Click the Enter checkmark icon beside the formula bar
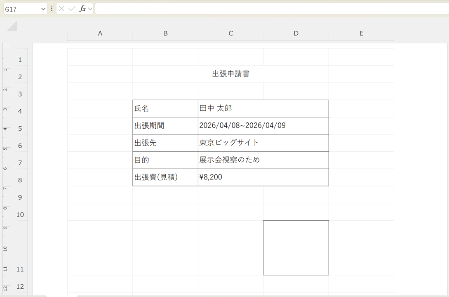 click(71, 8)
